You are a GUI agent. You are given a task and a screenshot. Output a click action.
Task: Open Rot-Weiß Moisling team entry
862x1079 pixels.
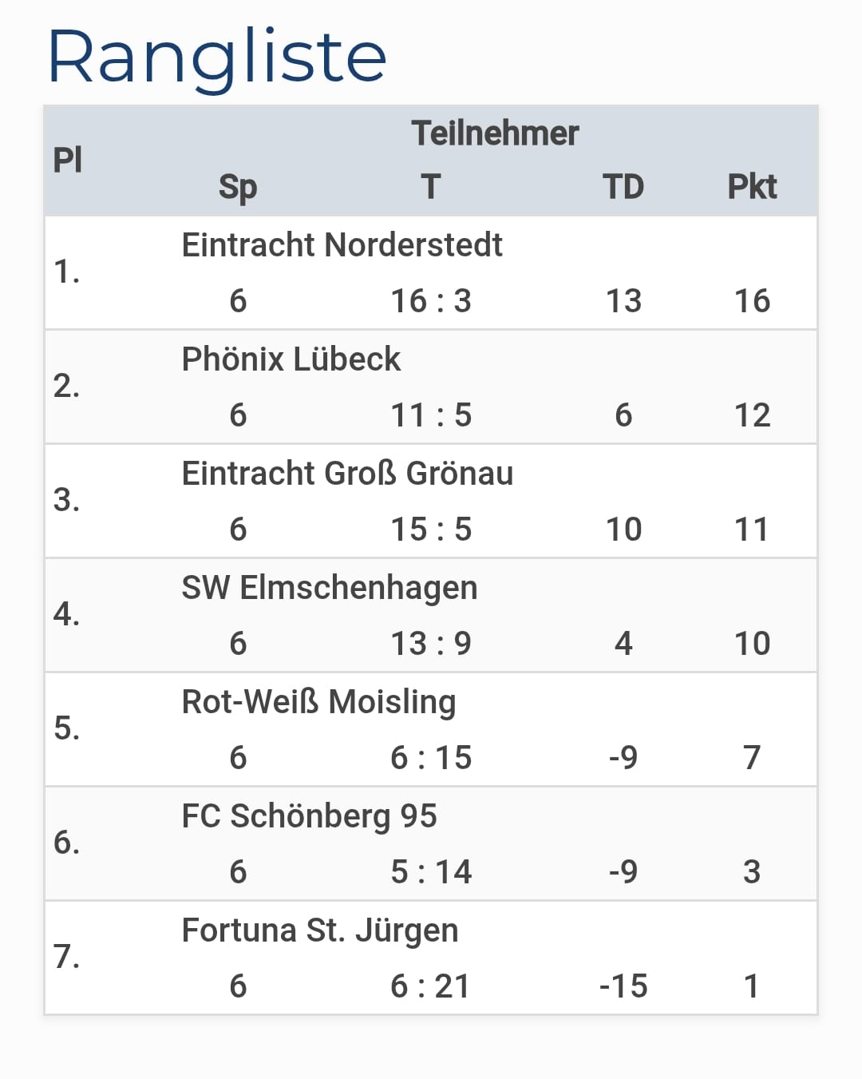[318, 702]
